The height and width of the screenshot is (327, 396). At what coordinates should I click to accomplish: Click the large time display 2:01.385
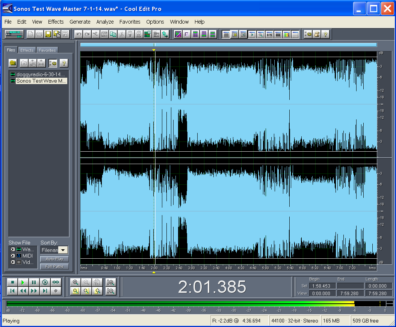click(212, 287)
